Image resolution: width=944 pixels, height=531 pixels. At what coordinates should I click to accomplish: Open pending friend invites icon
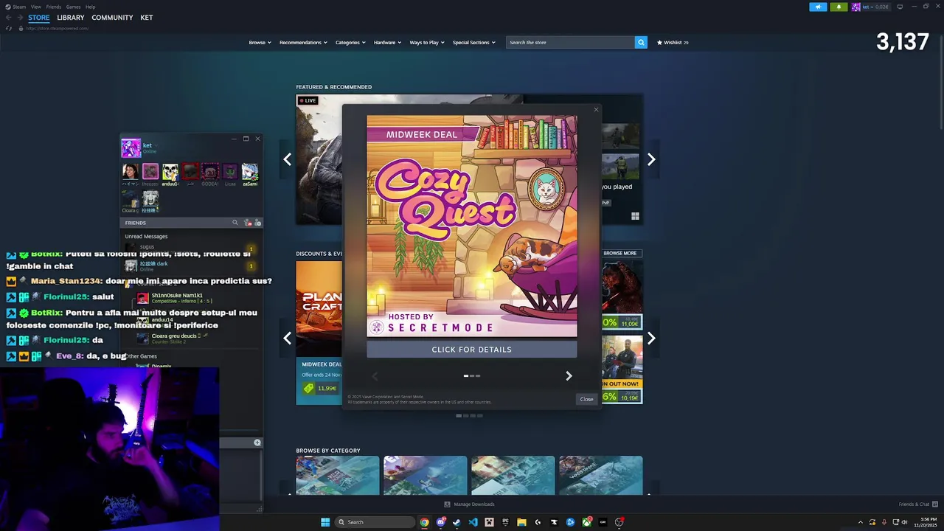point(249,223)
